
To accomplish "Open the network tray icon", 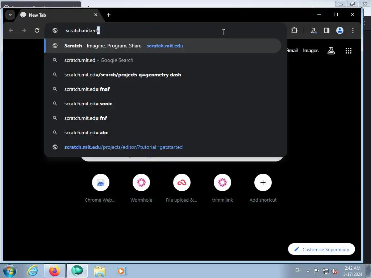I will tap(326, 271).
